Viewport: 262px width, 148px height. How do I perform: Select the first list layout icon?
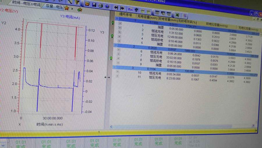(157, 13)
